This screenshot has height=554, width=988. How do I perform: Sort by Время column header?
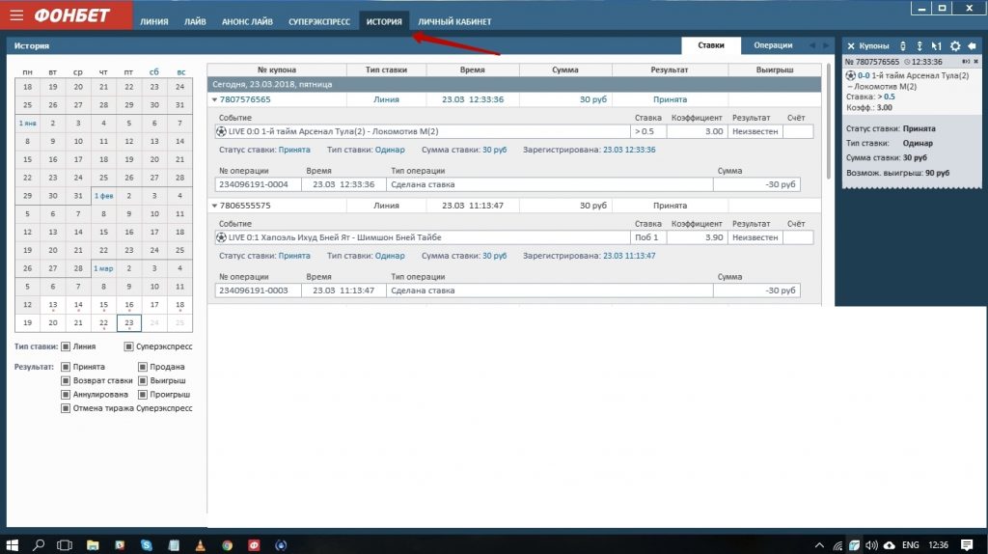point(473,69)
